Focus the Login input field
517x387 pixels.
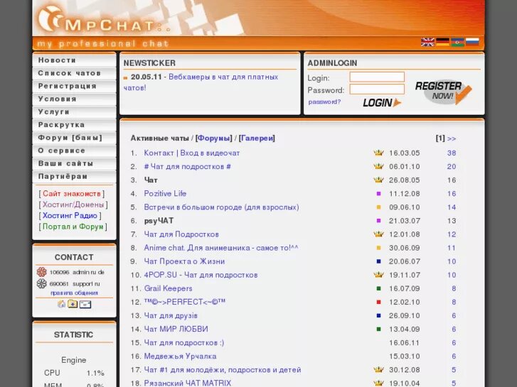[x=377, y=77]
